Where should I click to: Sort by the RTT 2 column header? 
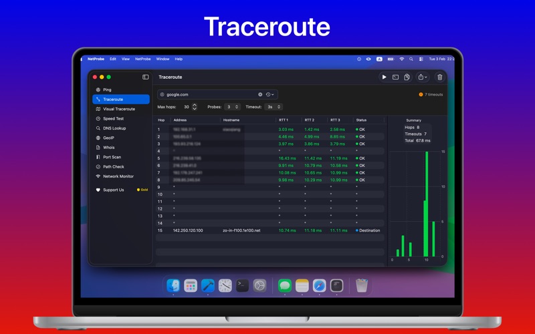310,120
